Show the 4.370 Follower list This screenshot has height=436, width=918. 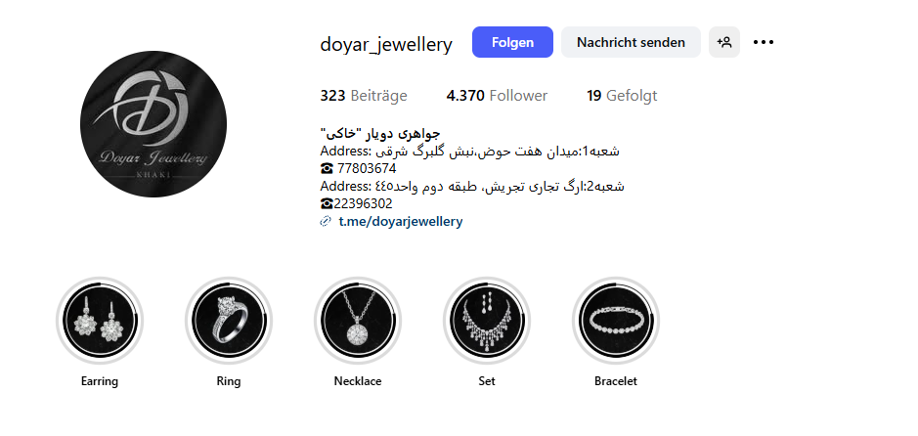click(x=497, y=96)
